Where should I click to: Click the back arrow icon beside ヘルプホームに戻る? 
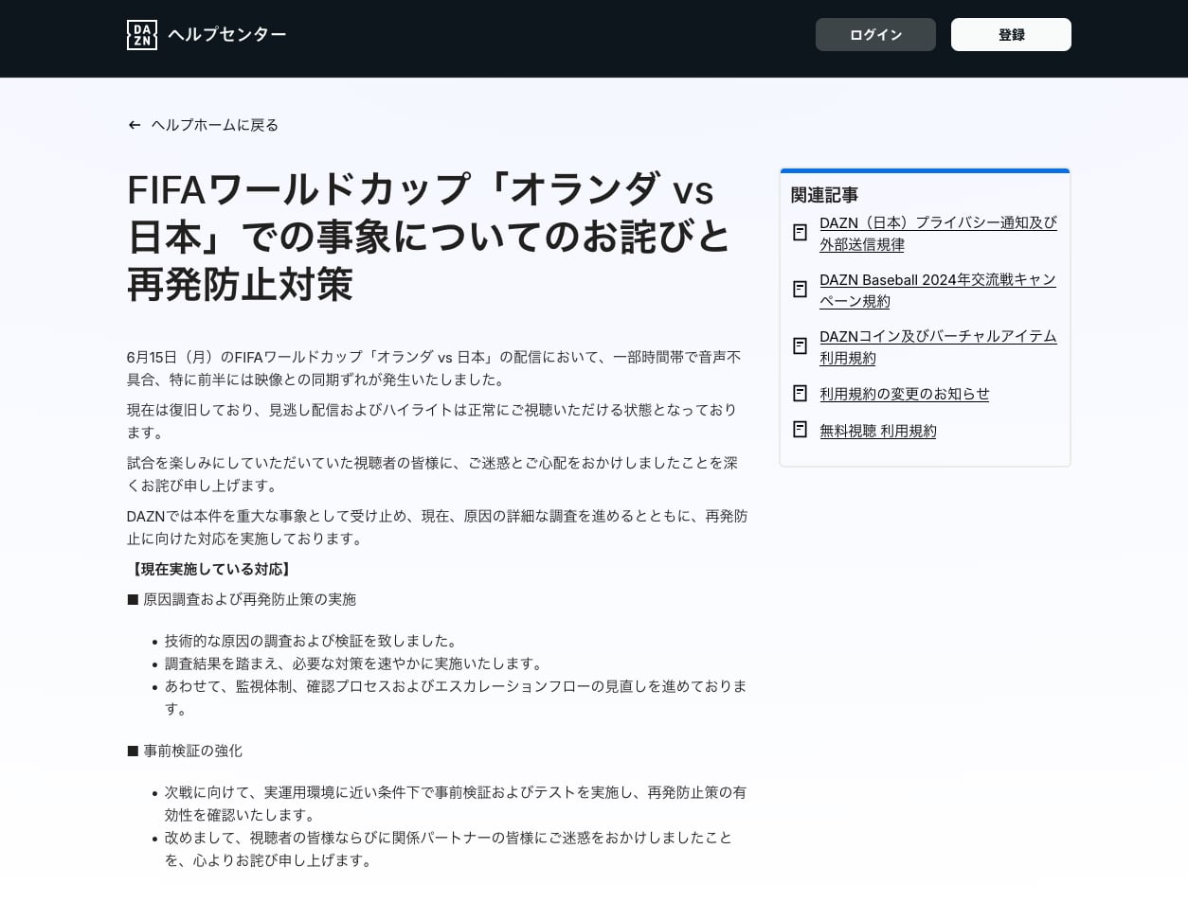135,125
